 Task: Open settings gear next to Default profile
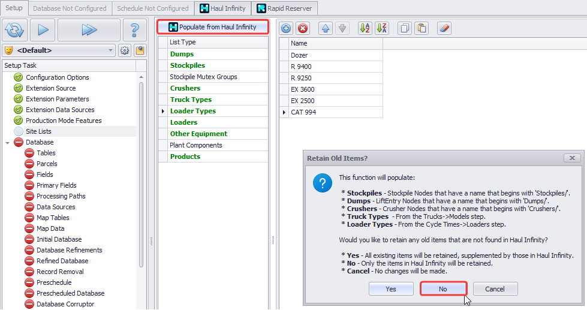[125, 50]
